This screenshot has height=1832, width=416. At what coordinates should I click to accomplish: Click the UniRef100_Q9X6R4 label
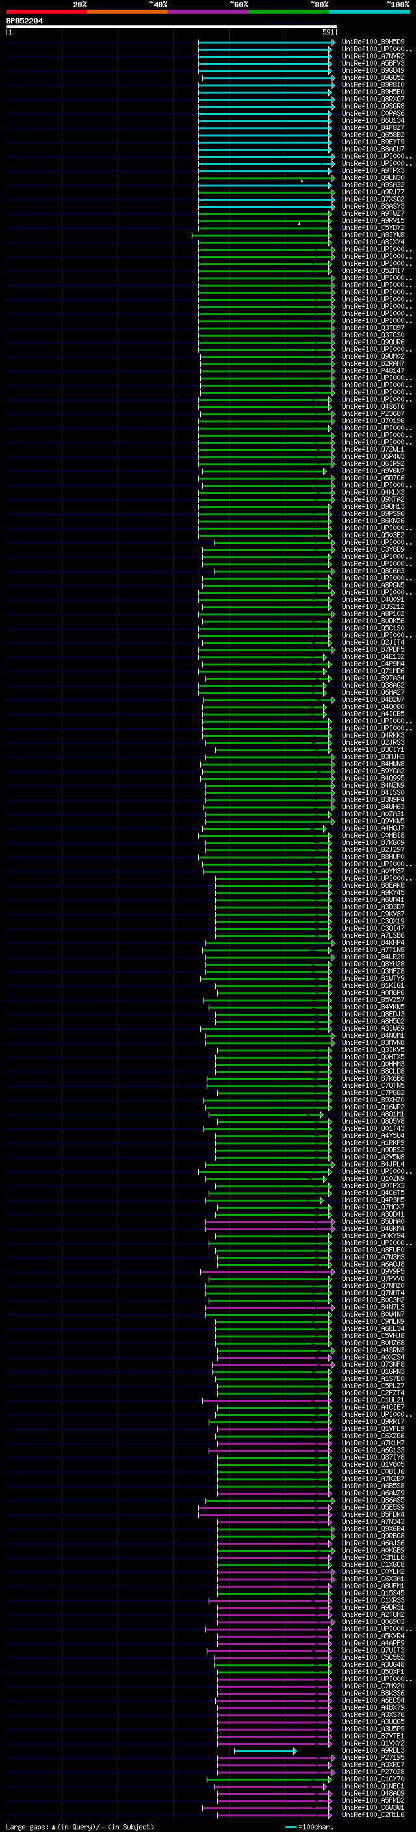tap(373, 1529)
